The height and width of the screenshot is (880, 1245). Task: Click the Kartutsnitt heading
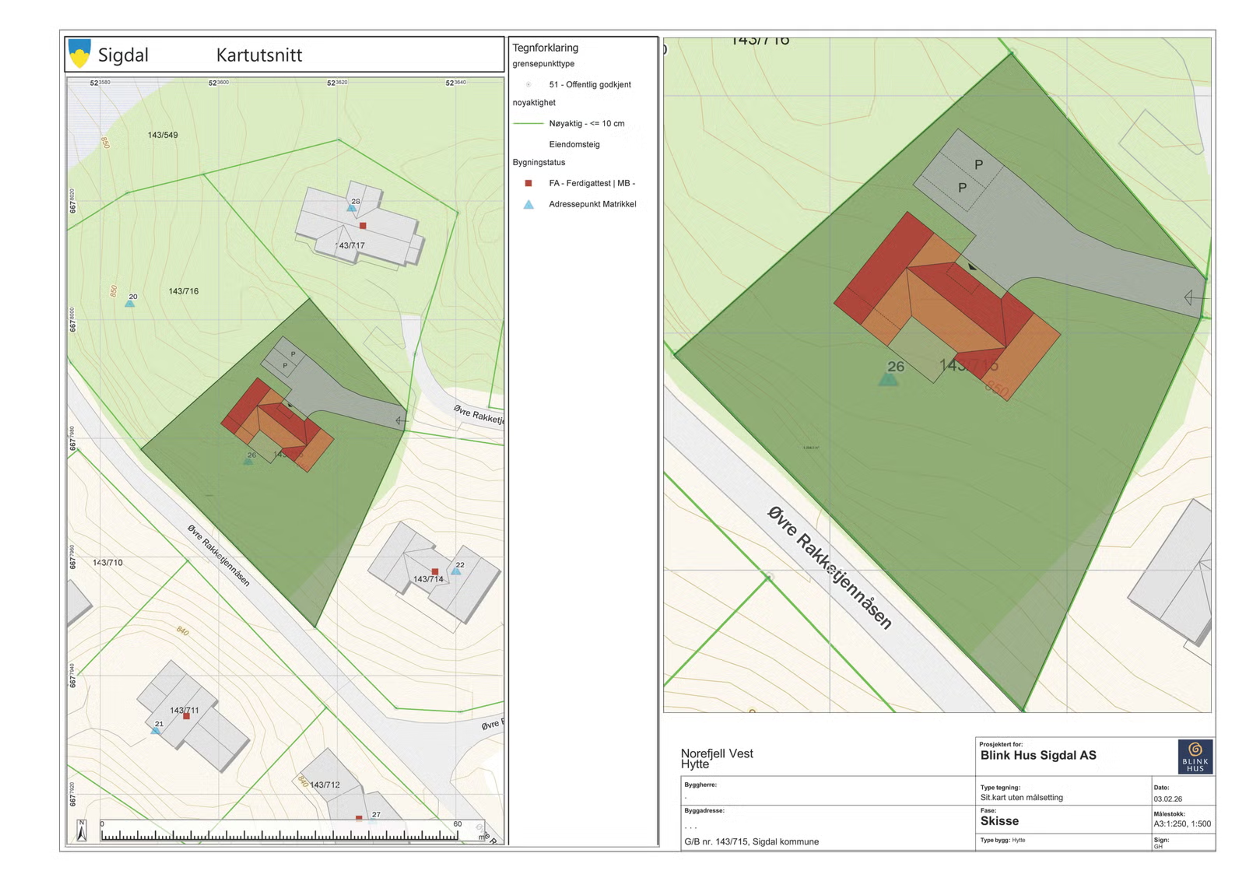coord(259,55)
